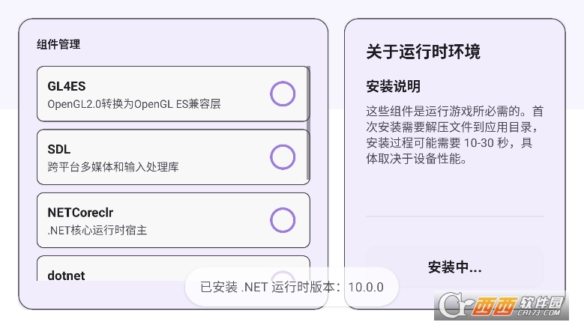Click the GL4ES component title
This screenshot has width=584, height=328.
pos(66,87)
